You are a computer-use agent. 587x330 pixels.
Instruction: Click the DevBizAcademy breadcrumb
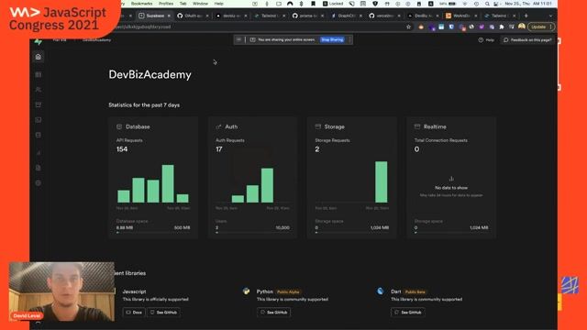pyautogui.click(x=96, y=40)
